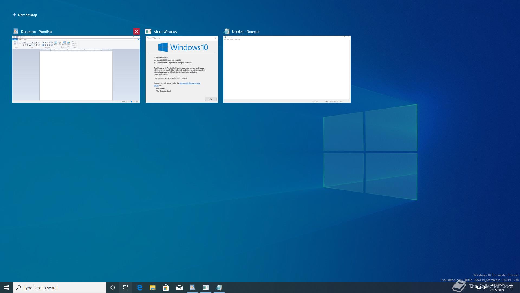Click the Document - WordPad title text
The height and width of the screenshot is (293, 520).
click(37, 31)
